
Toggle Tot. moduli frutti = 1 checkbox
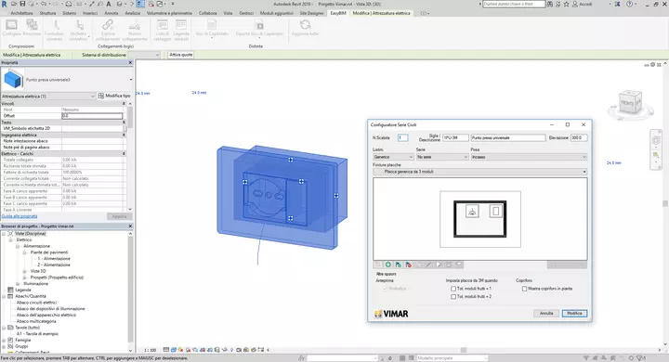(x=453, y=289)
